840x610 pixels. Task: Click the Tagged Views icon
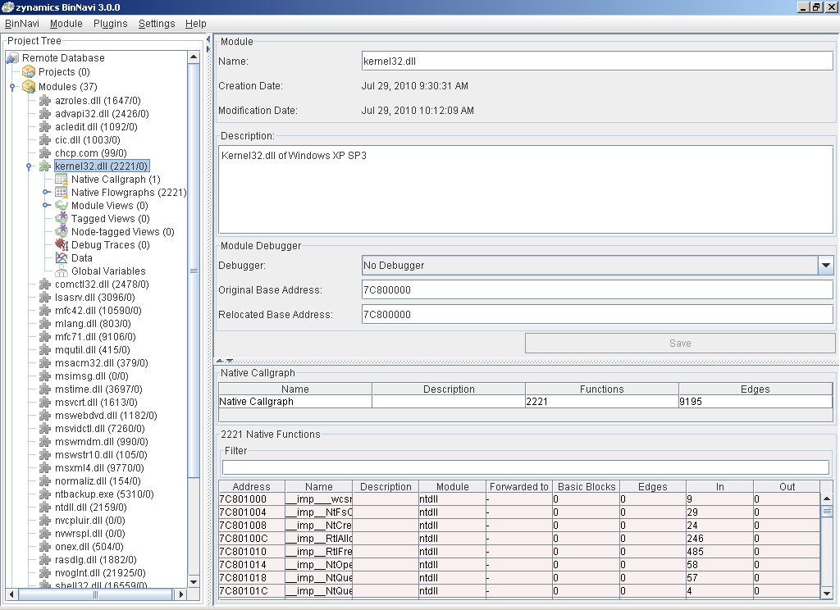(x=62, y=219)
